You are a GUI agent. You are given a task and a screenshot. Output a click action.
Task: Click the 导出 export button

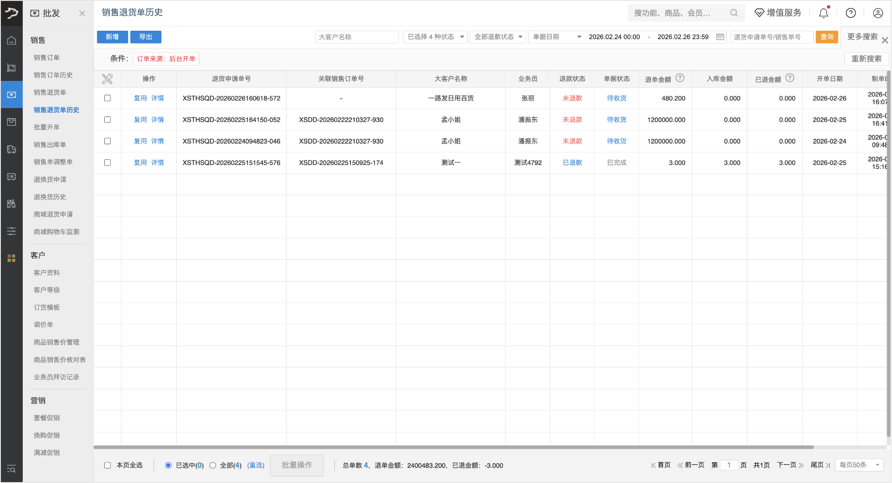pyautogui.click(x=145, y=37)
